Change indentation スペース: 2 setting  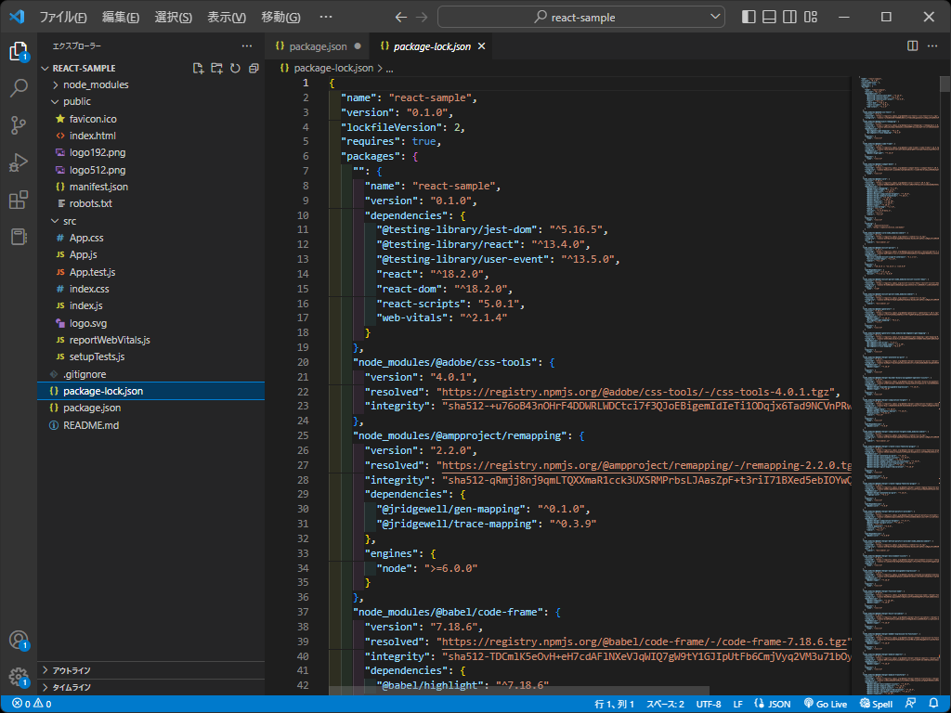(x=665, y=704)
